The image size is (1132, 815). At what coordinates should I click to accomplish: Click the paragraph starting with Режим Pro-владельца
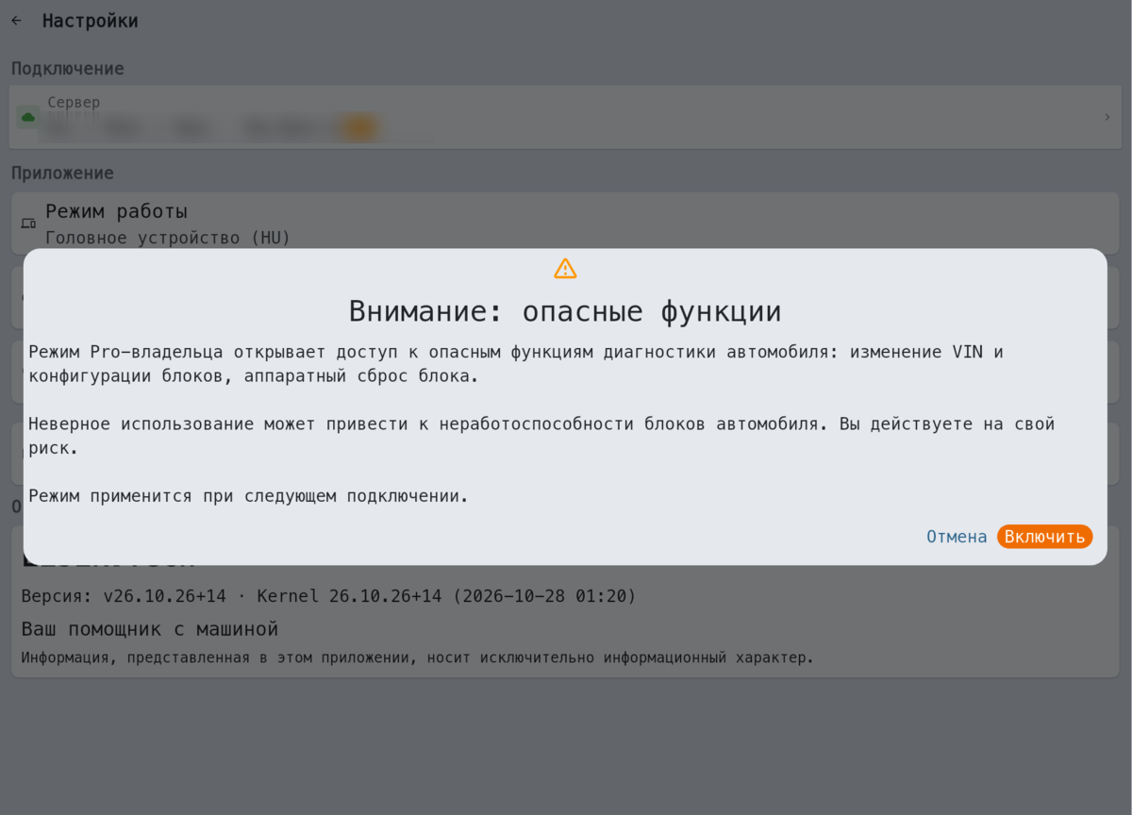point(516,364)
